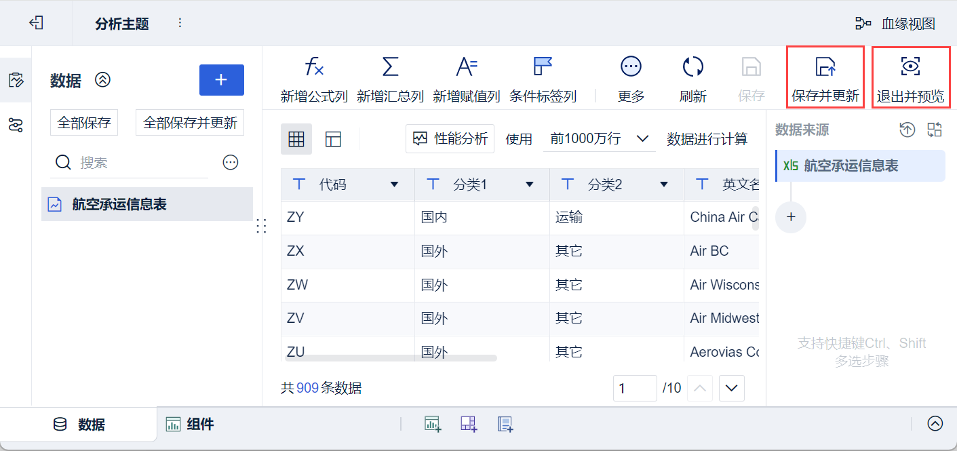This screenshot has width=957, height=451.
Task: Click the 刷新 refresh icon
Action: click(692, 66)
